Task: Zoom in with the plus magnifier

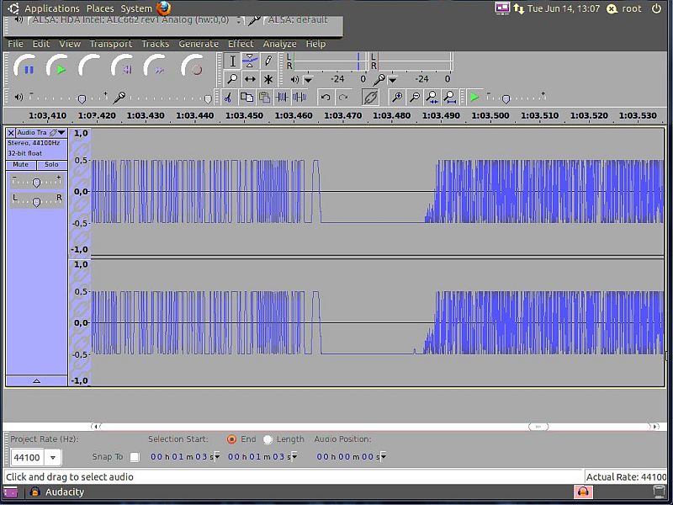Action: point(397,98)
